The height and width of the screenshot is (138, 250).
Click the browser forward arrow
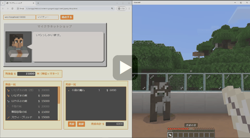tap(7, 9)
